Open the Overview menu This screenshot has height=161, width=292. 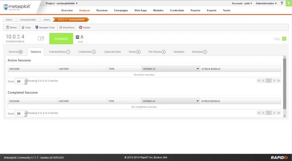(x=67, y=11)
